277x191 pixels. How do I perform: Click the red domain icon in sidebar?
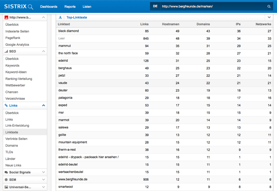pos(6,17)
